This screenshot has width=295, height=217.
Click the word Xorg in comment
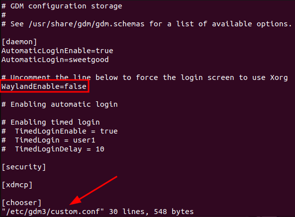279,77
